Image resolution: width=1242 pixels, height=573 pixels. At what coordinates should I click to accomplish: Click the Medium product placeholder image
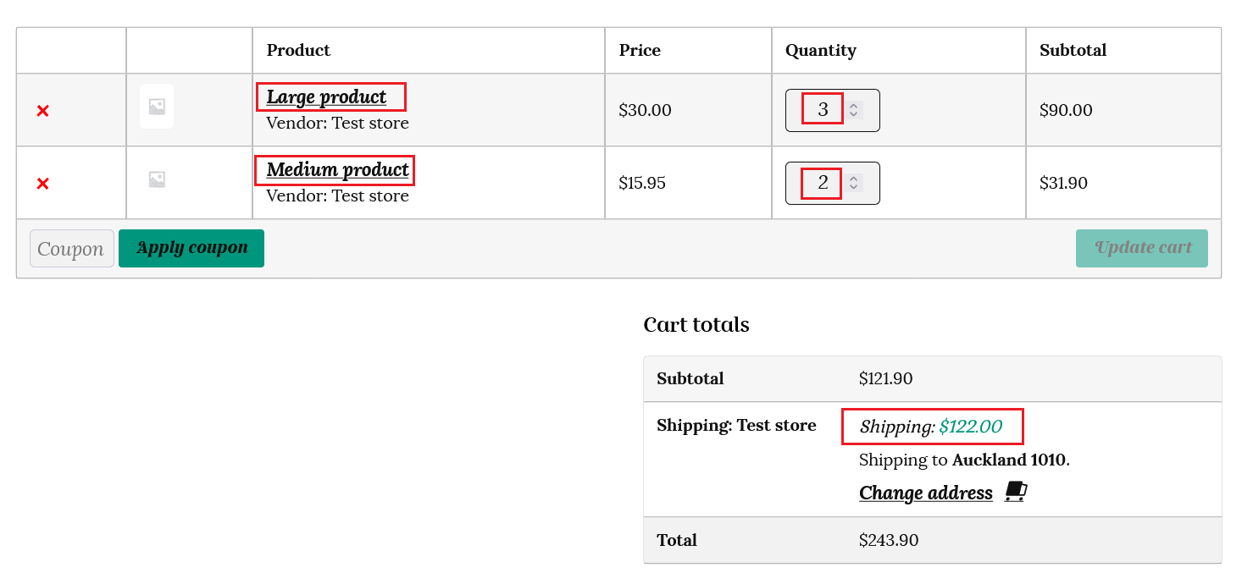157,179
